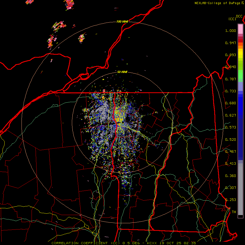Click the TH threshold label

pos(234,212)
